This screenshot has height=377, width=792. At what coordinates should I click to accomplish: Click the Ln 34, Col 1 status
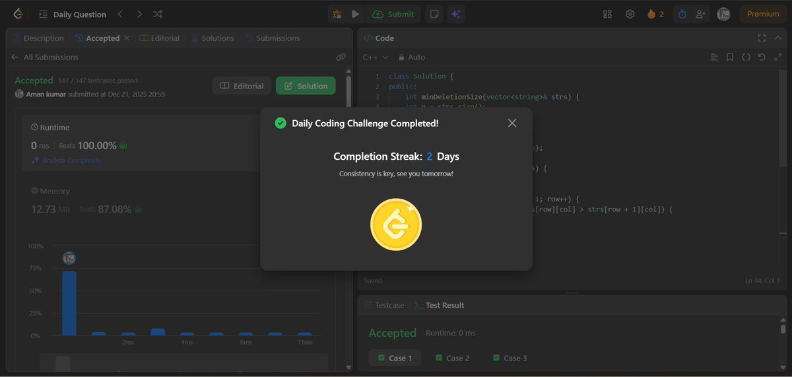coord(762,281)
